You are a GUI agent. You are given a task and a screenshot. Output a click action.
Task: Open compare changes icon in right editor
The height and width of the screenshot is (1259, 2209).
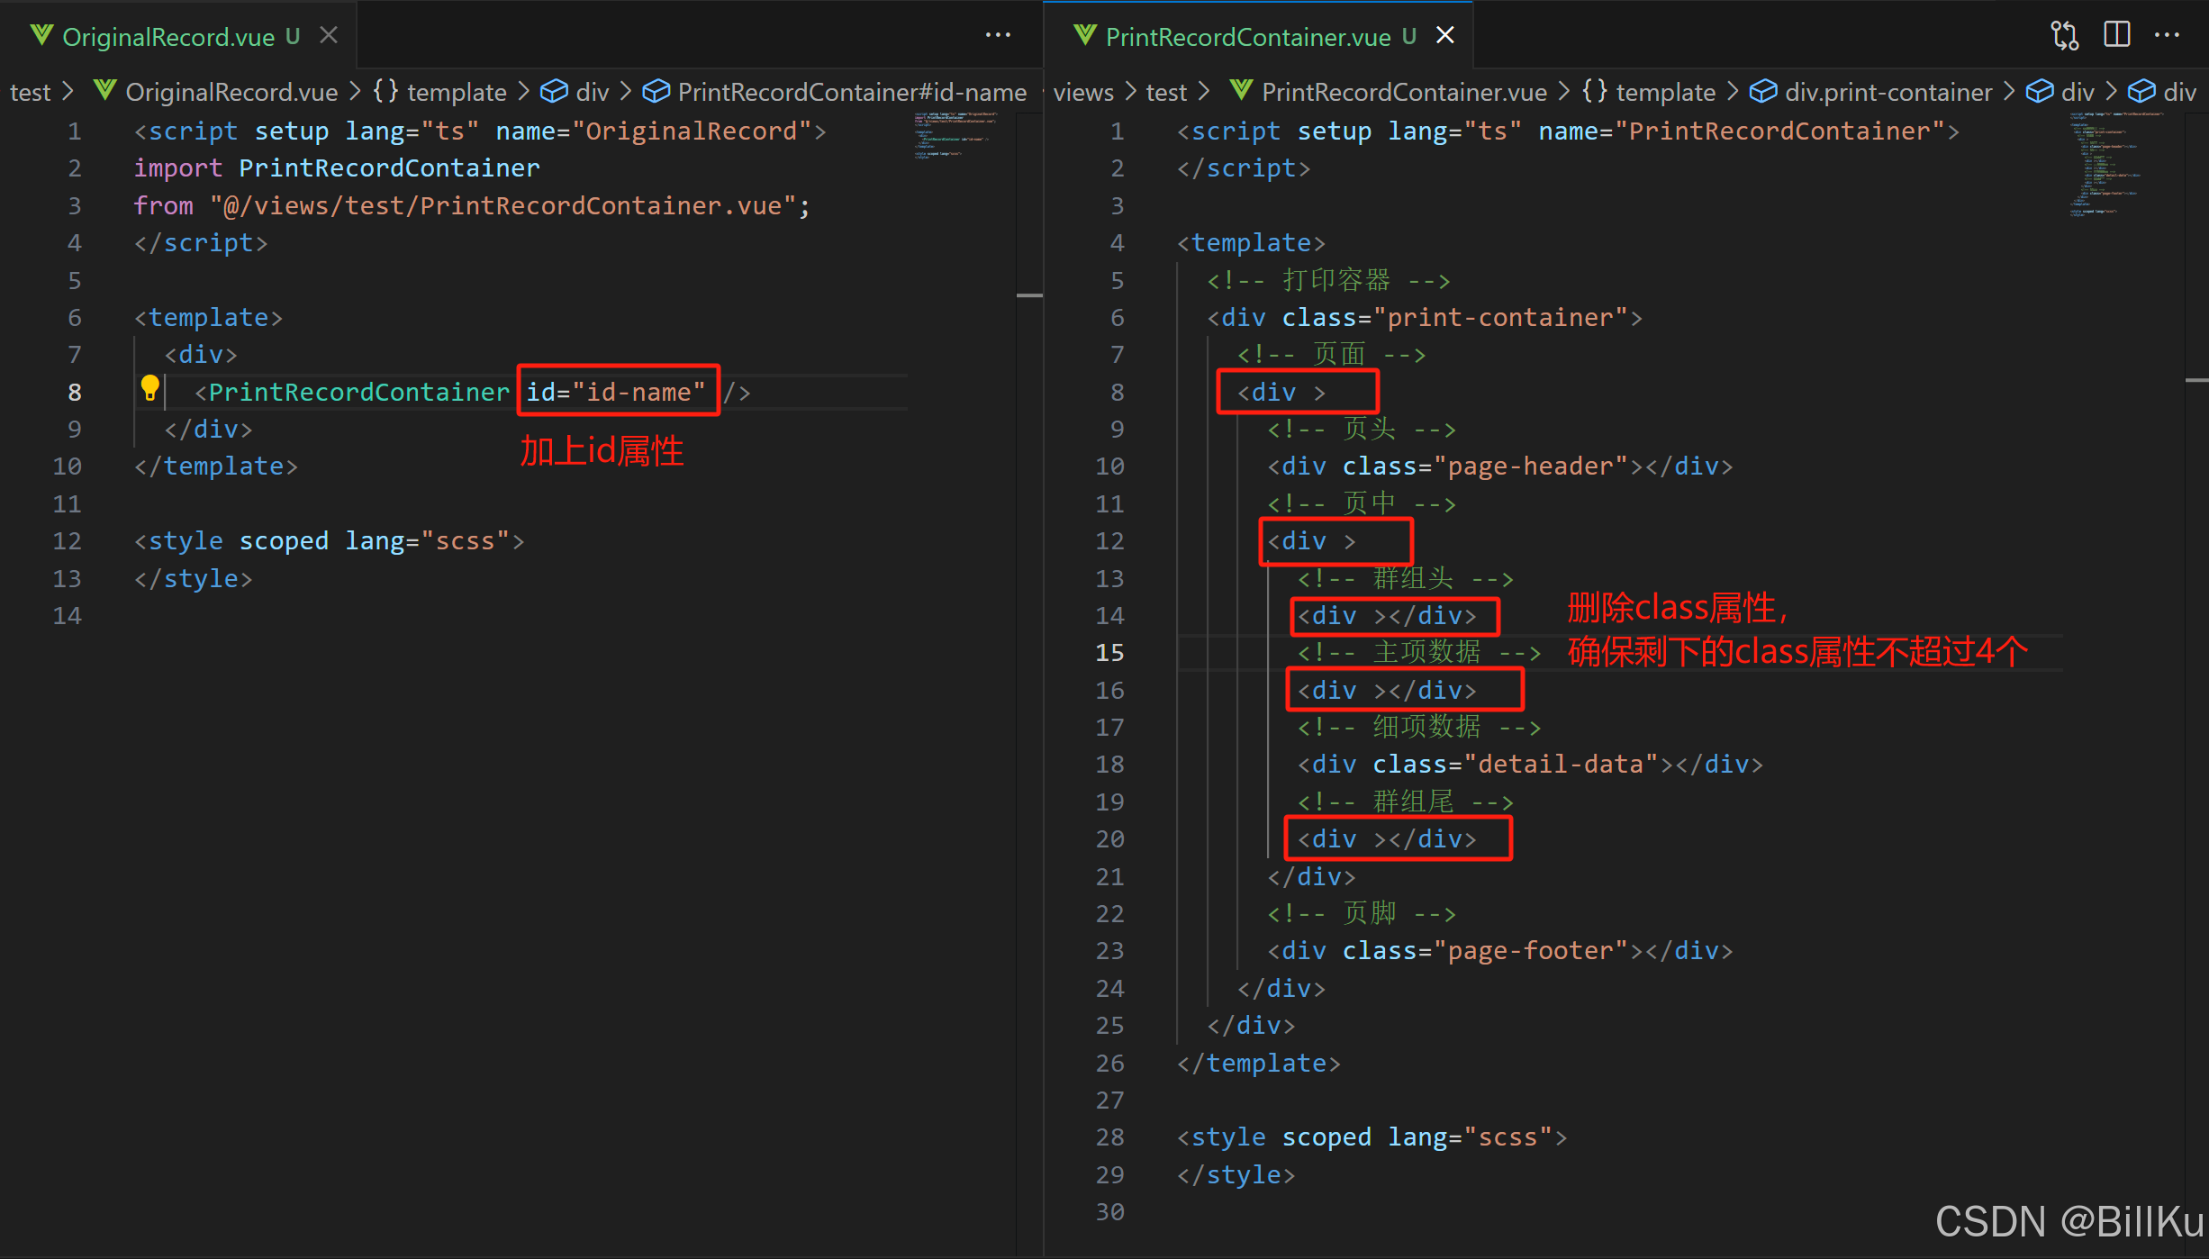click(x=2064, y=36)
